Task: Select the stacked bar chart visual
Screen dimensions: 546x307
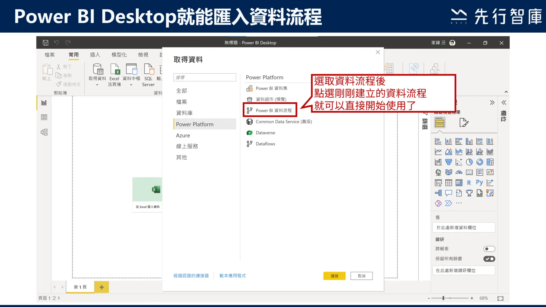Action: [438, 141]
